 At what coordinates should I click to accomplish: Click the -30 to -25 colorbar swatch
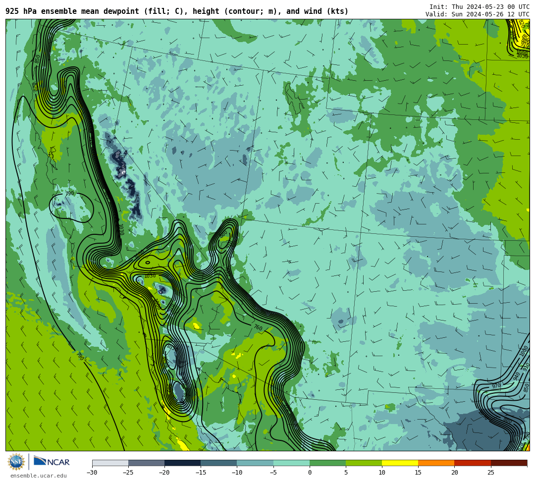[x=110, y=463]
